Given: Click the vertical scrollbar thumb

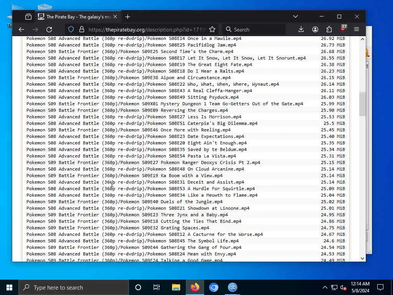Looking at the screenshot, I should [x=362, y=104].
